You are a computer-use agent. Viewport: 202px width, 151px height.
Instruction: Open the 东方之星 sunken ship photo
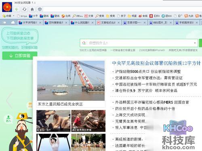(71, 81)
